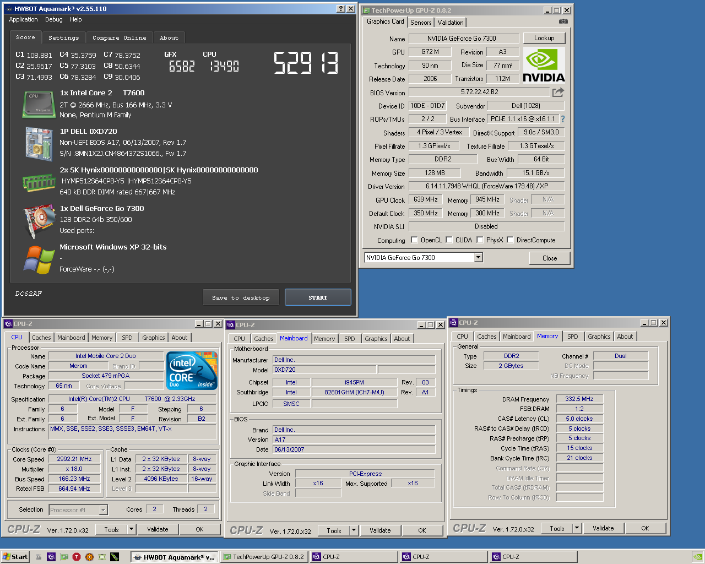Open the Help menu in Aquamark
This screenshot has height=564, width=705.
coord(76,19)
